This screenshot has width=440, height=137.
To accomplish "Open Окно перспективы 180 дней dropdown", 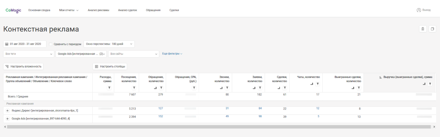I will click(109, 44).
